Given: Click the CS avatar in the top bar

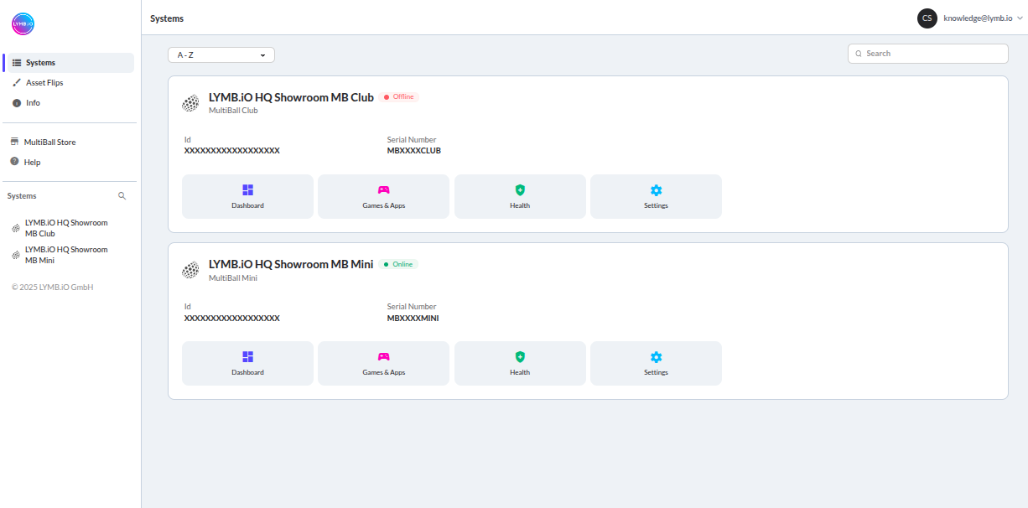Looking at the screenshot, I should point(927,18).
